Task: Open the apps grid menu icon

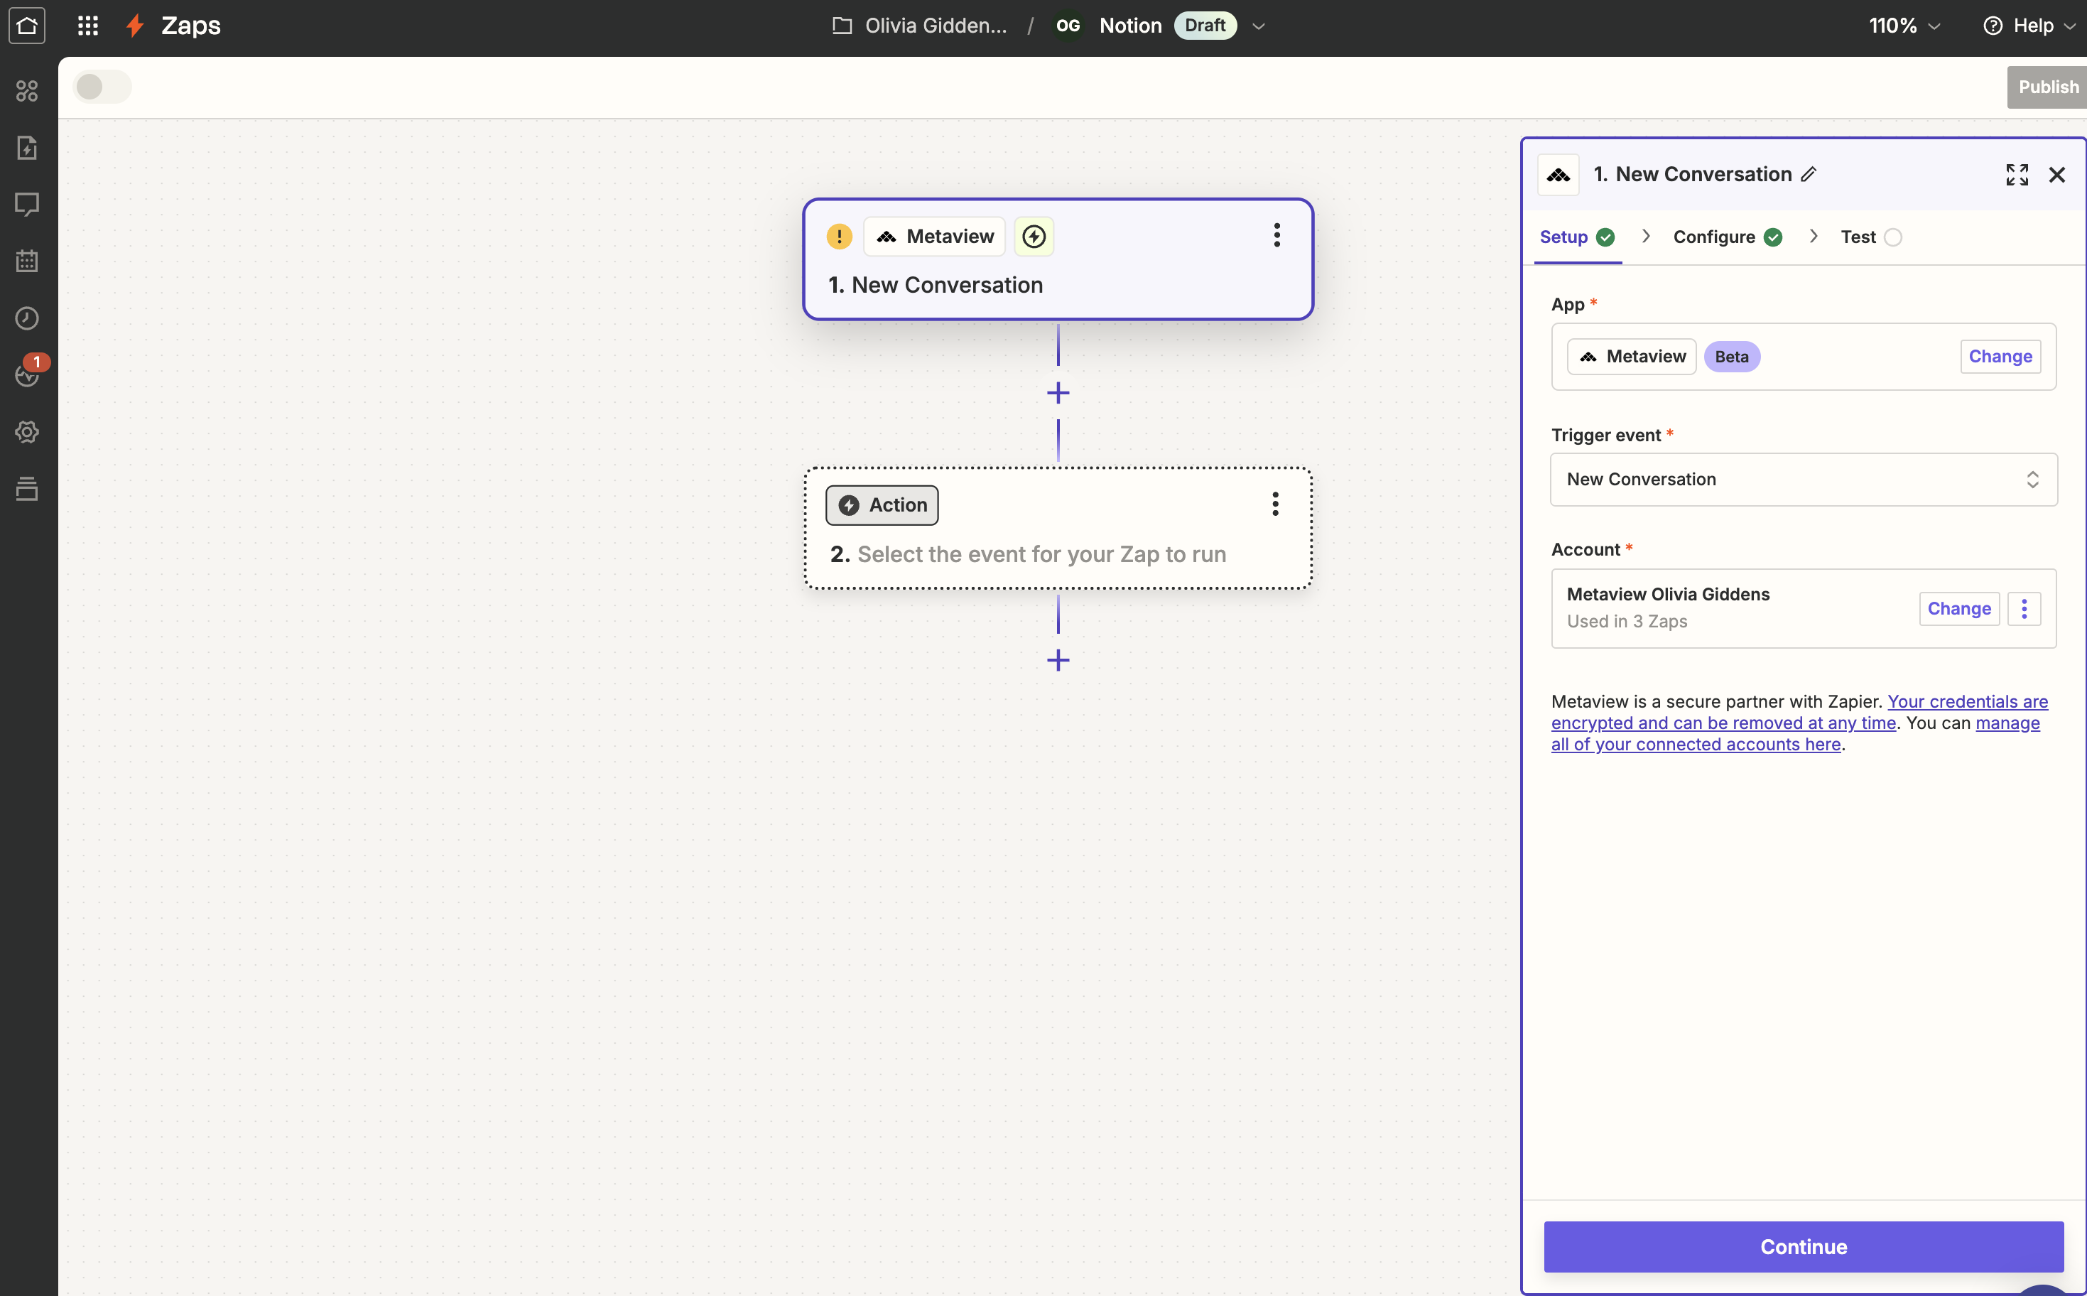Action: (x=87, y=26)
